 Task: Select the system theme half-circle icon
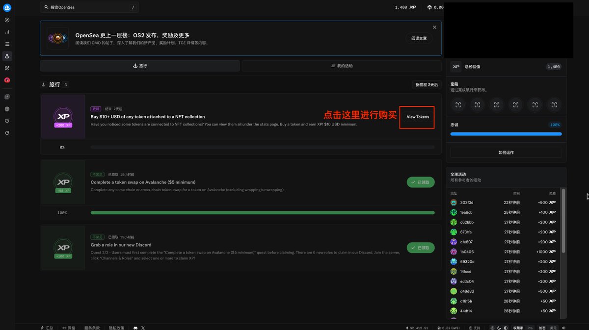coord(506,328)
